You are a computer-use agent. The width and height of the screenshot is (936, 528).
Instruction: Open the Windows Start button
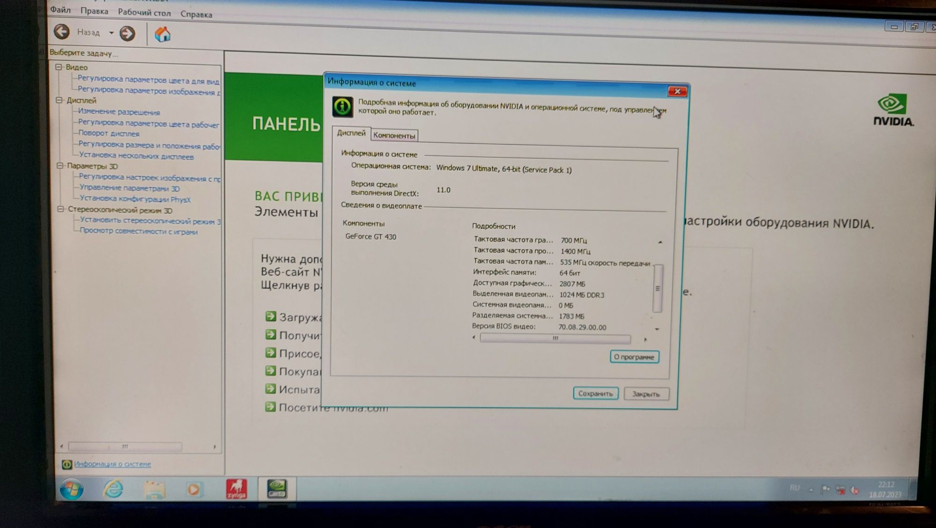coord(72,490)
